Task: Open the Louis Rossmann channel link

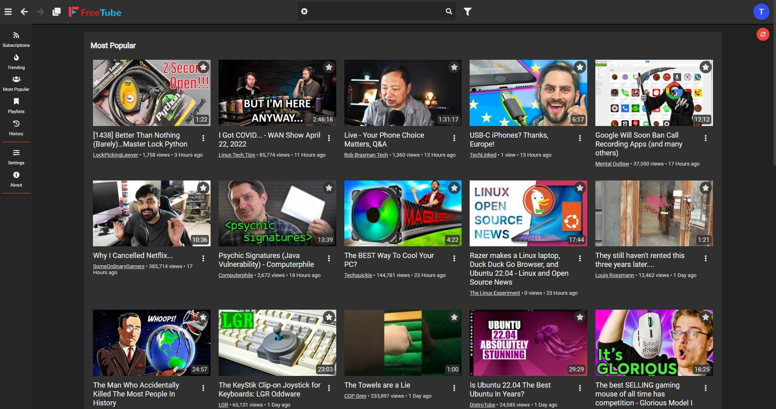Action: point(614,275)
